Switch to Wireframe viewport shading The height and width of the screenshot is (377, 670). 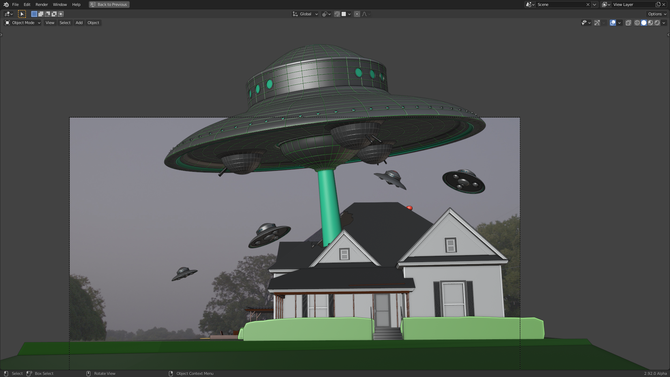click(637, 23)
